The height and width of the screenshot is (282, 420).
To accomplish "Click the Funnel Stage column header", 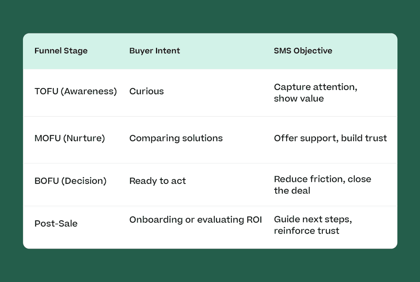I will (61, 51).
